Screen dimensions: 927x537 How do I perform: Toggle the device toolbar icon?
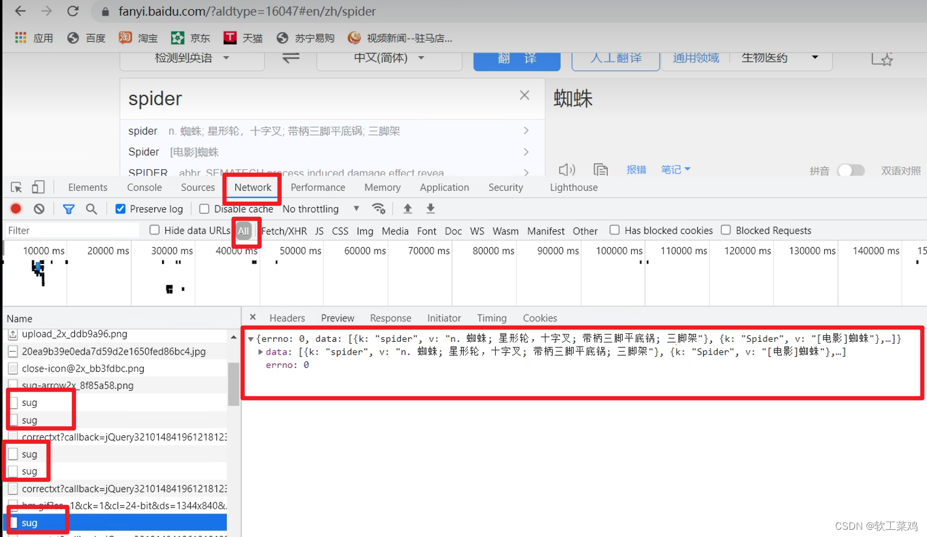(38, 187)
